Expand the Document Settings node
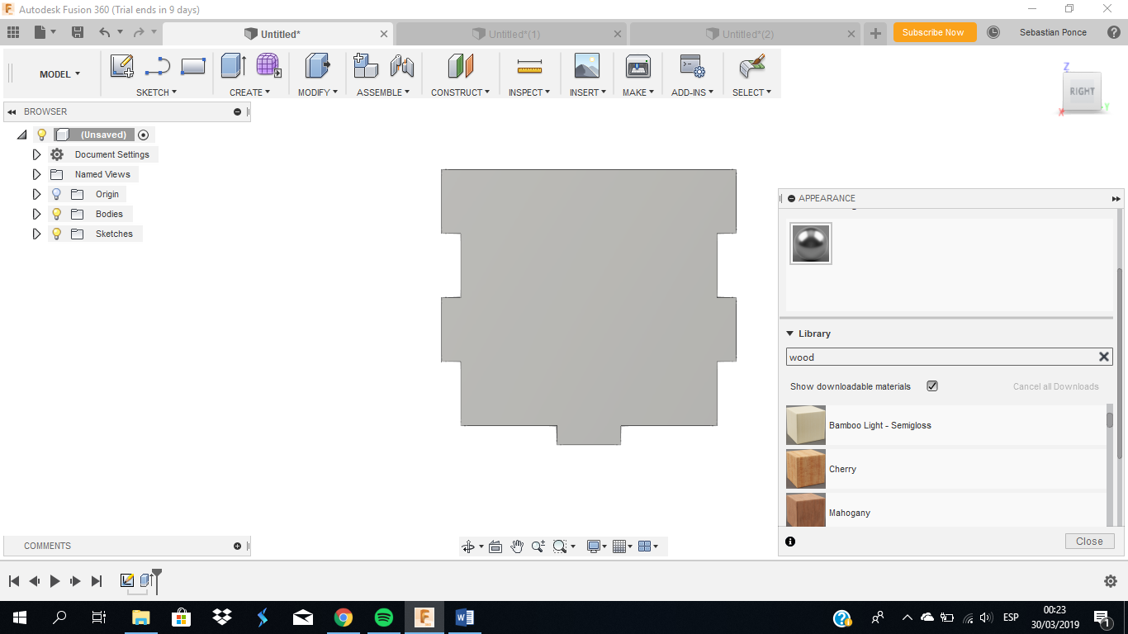The height and width of the screenshot is (634, 1128). [36, 154]
